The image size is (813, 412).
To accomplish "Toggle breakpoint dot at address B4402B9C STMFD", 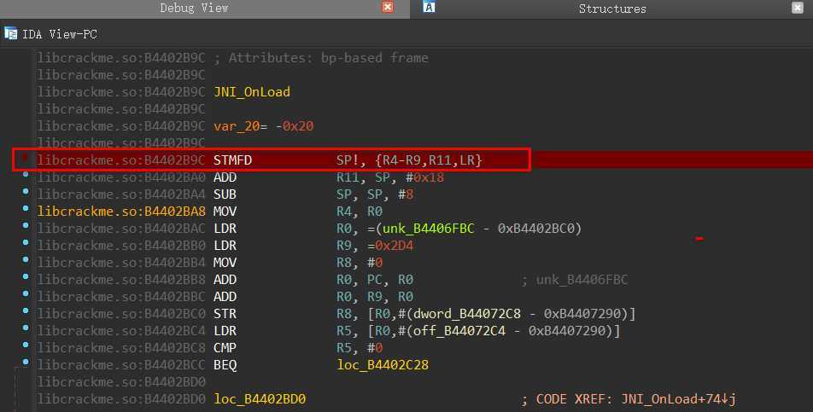I will click(25, 157).
